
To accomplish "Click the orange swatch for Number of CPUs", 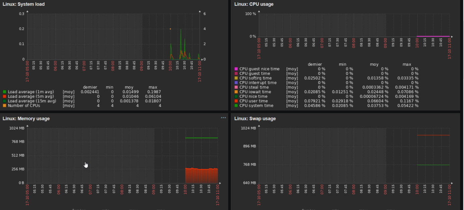I will (4, 105).
